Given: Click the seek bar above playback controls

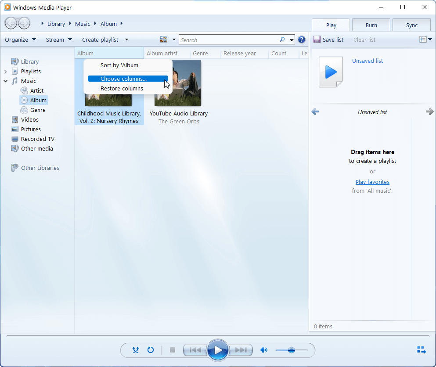Looking at the screenshot, I should point(218,336).
